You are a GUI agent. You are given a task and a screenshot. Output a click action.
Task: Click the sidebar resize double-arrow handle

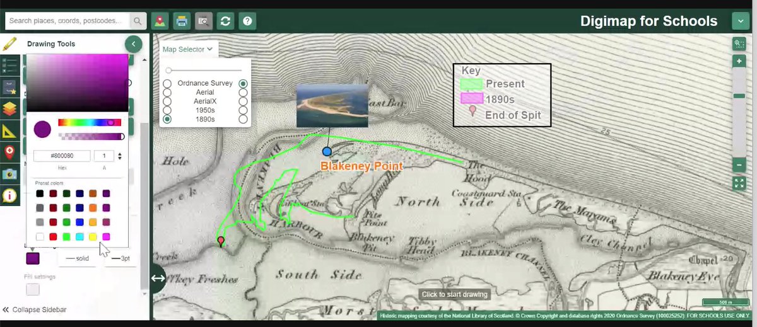tap(158, 278)
